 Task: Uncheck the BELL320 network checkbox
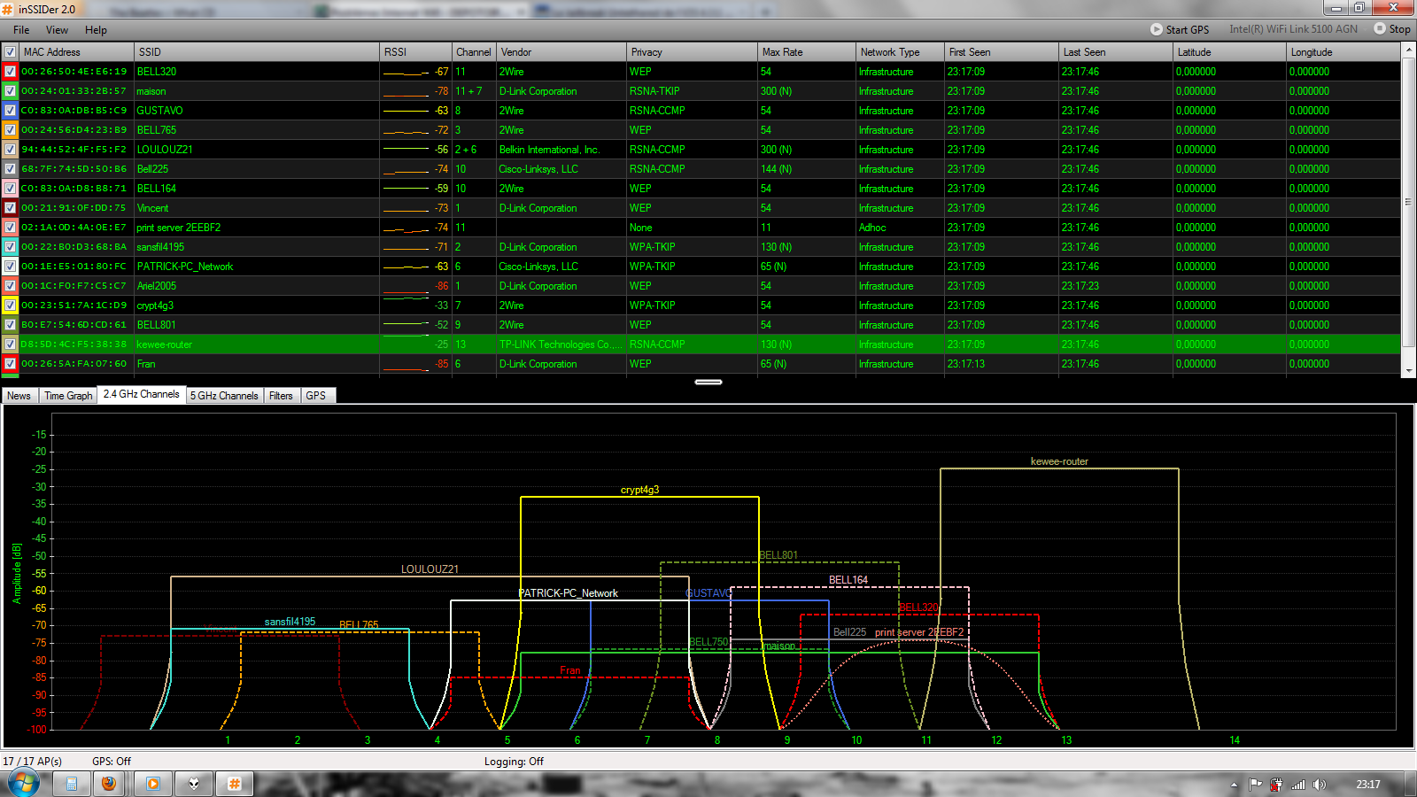[10, 72]
